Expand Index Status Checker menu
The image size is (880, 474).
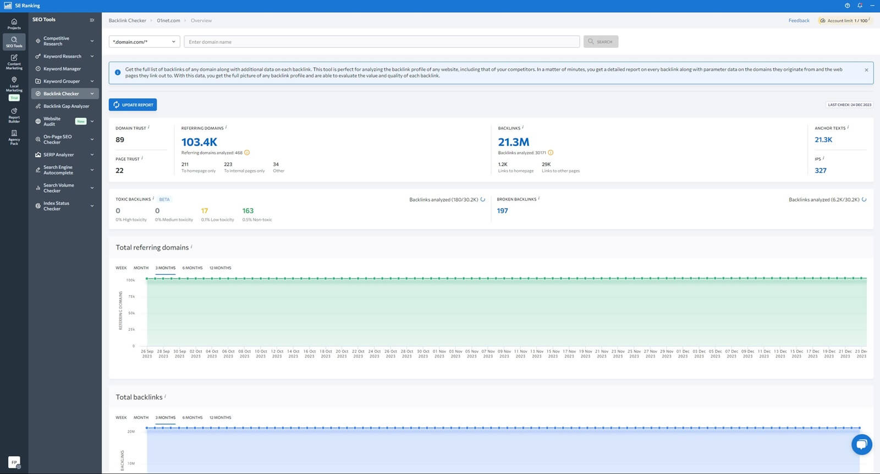point(92,206)
